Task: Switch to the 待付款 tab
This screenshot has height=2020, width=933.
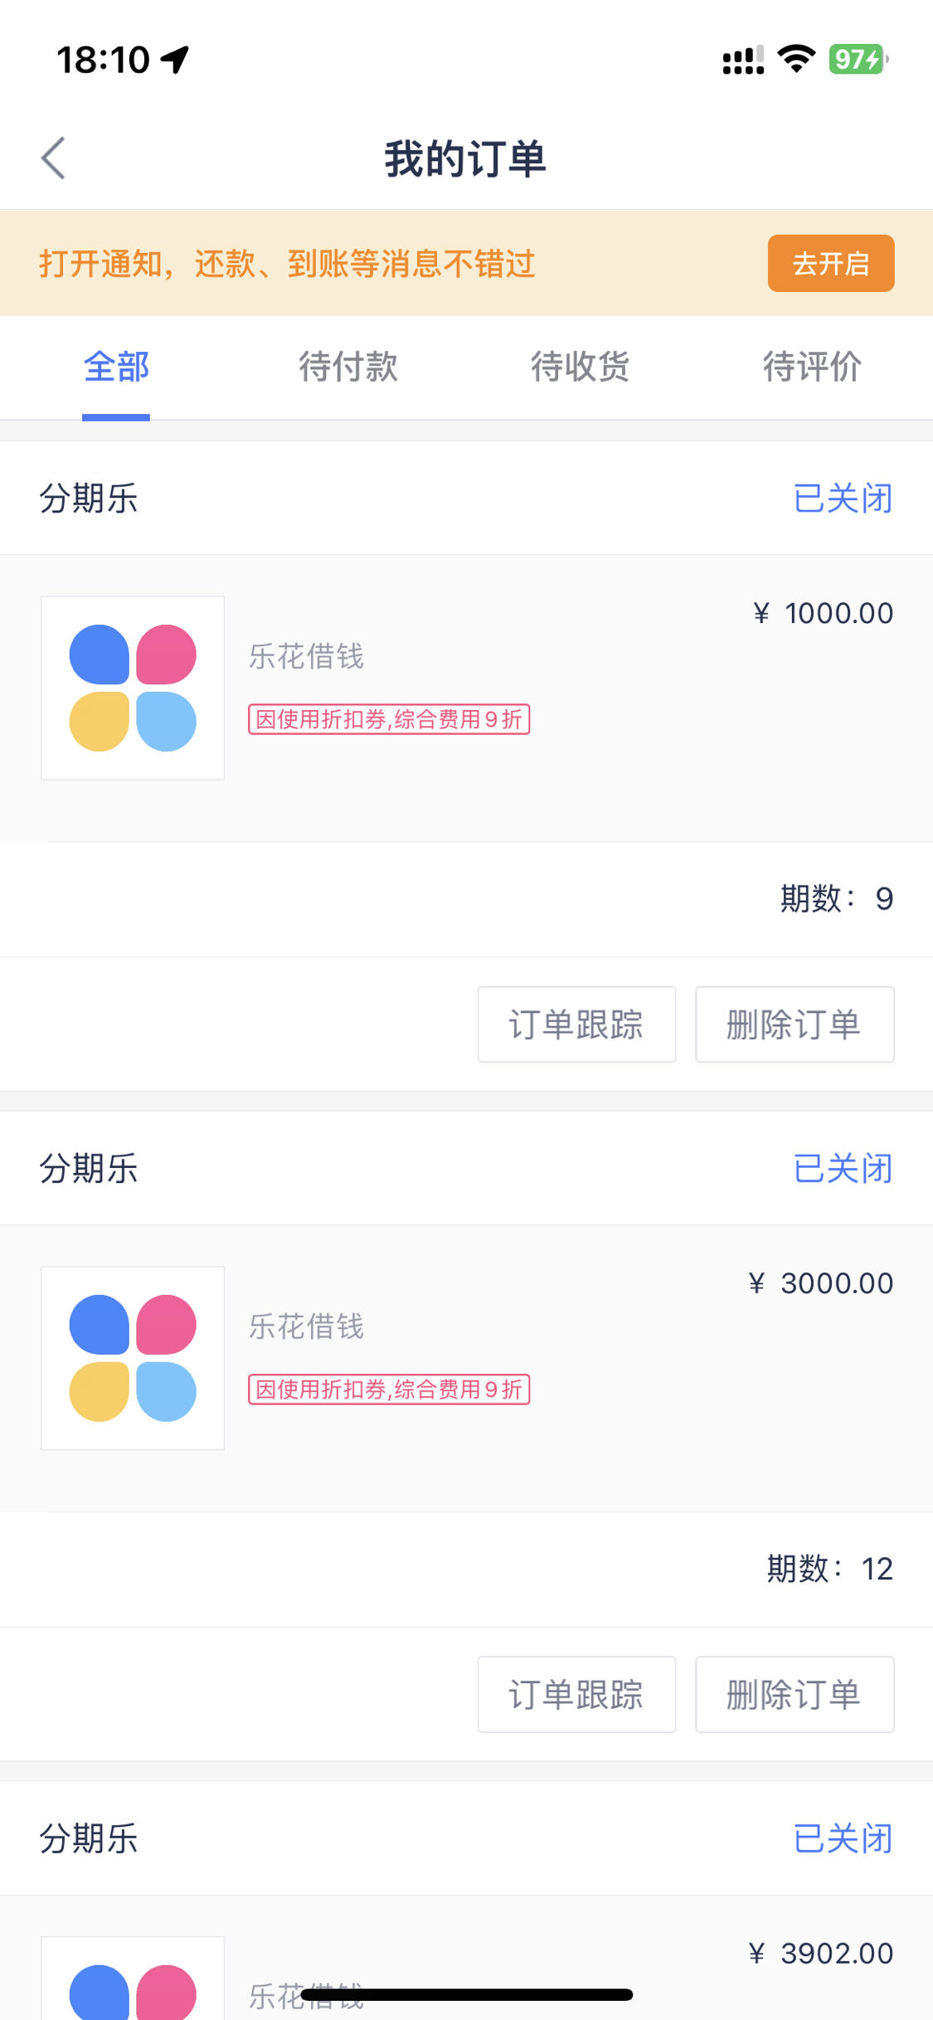Action: (x=348, y=367)
